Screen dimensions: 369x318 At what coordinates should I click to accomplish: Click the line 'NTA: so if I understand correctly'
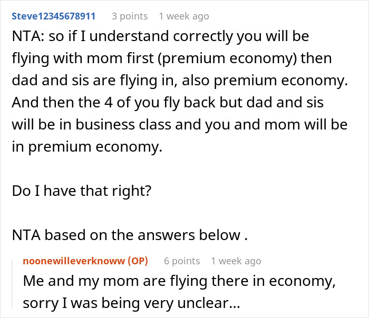(x=160, y=36)
